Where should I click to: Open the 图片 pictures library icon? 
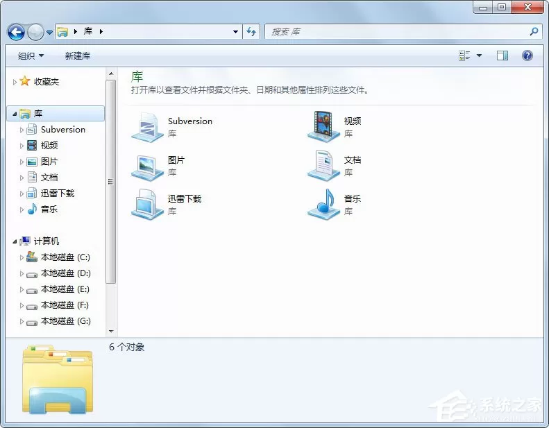[147, 167]
